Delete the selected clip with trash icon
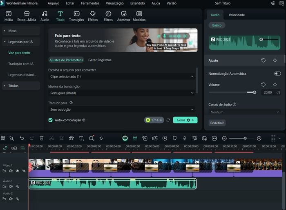Image resolution: width=286 pixels, height=210 pixels. tap(42, 138)
